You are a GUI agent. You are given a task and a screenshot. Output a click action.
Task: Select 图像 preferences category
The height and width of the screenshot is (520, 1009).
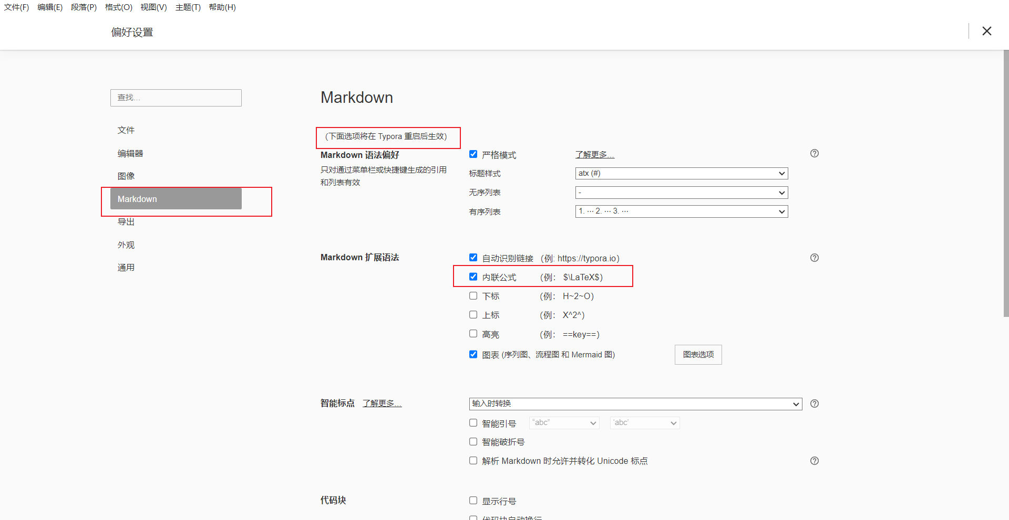[176, 176]
